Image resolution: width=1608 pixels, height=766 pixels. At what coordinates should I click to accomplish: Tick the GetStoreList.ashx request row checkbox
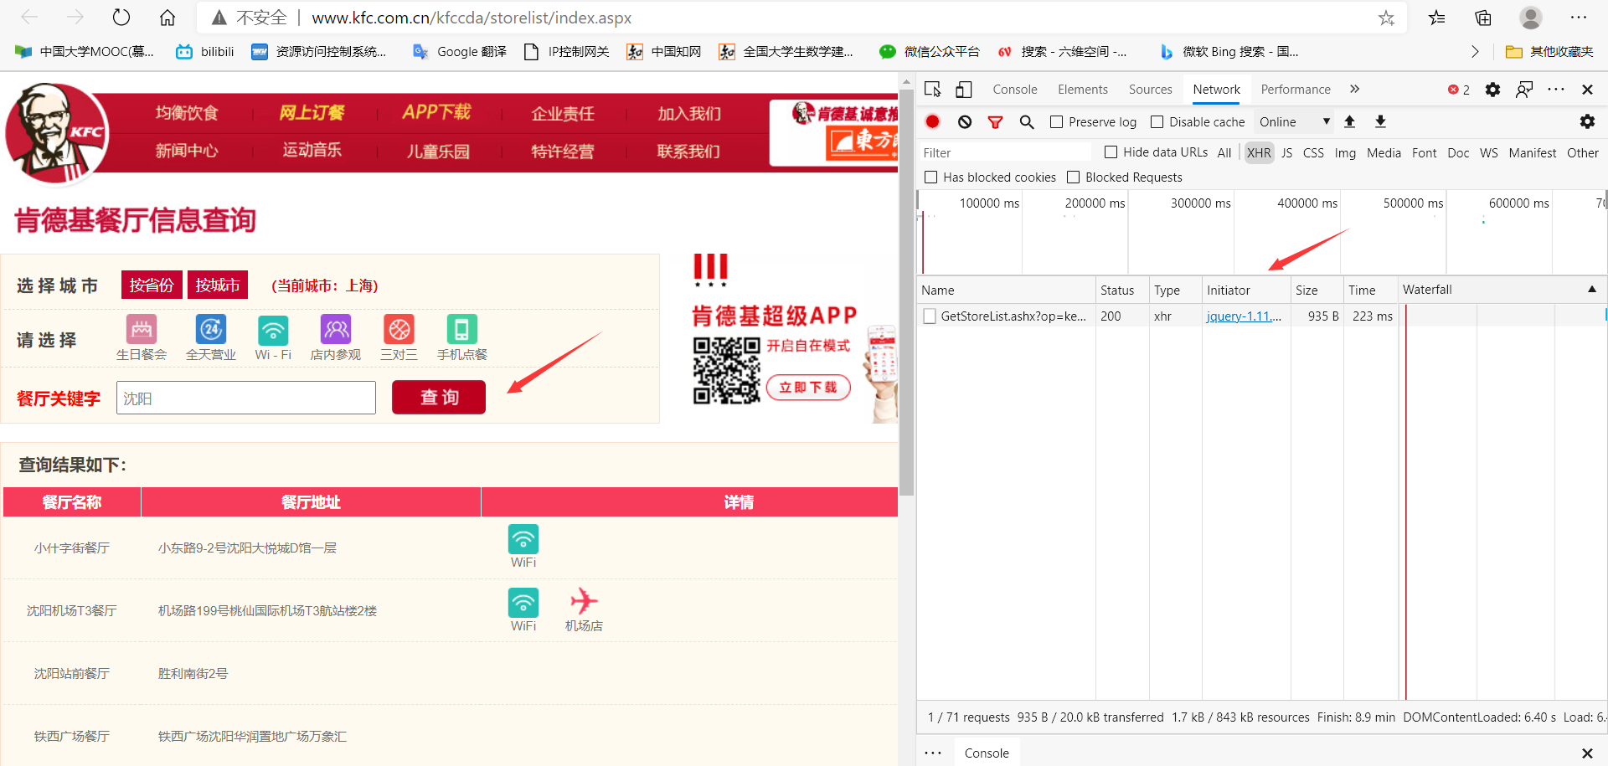[930, 316]
